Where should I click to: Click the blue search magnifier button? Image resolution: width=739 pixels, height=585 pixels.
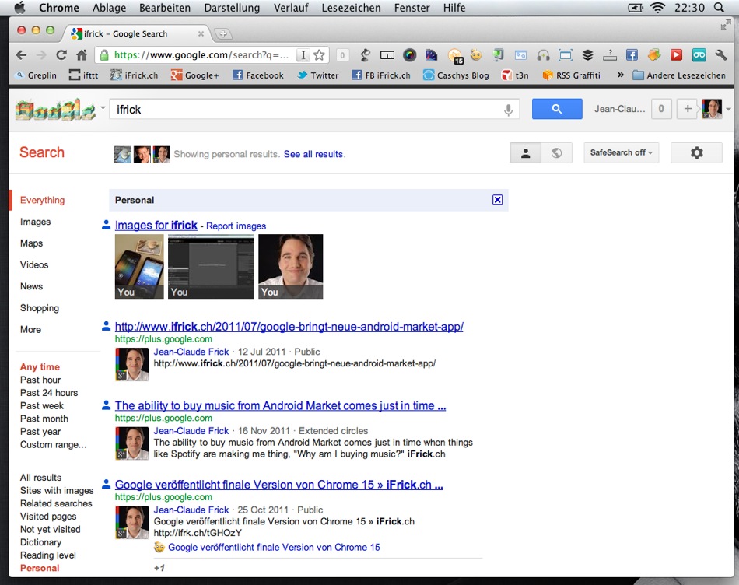(556, 110)
